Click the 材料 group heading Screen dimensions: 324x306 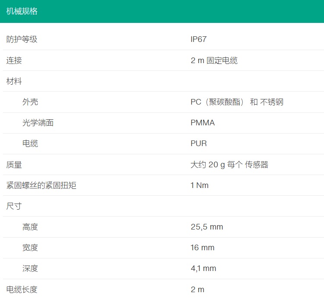14,81
